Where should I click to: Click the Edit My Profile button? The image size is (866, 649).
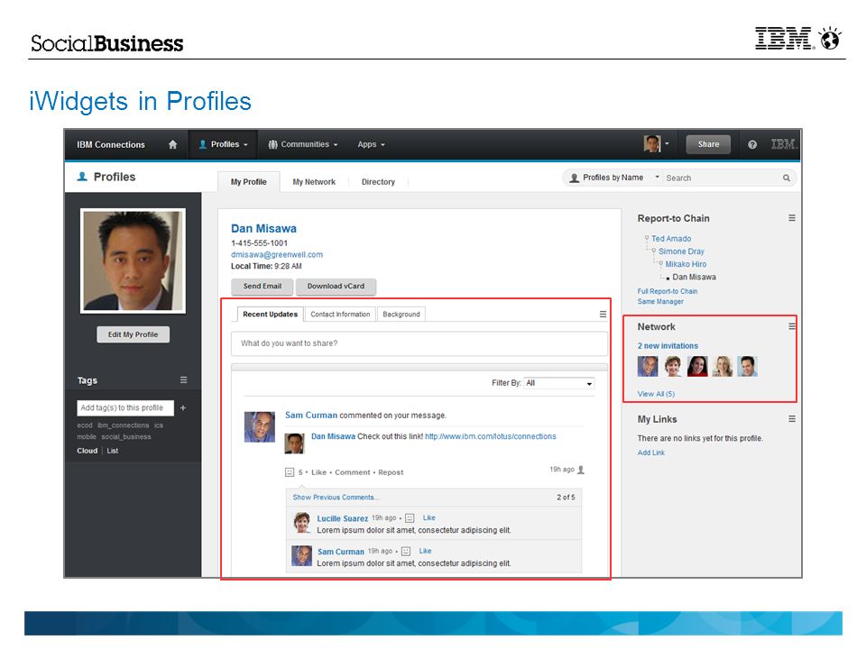(134, 334)
